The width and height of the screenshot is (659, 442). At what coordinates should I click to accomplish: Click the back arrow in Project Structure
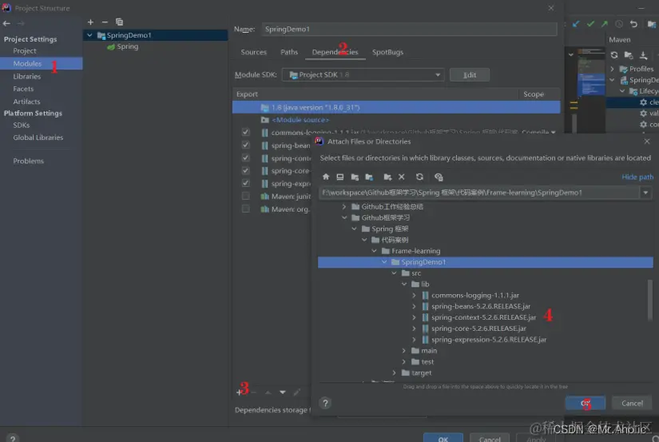6,23
